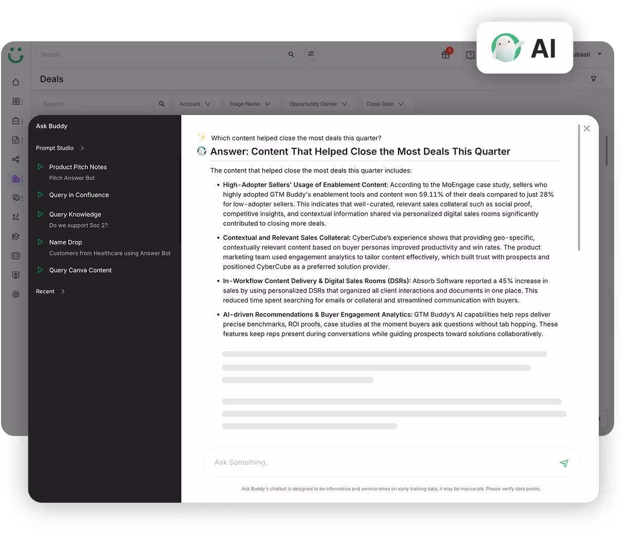Click 'Pitch Answer Bot' subtitle
The image size is (627, 533).
click(x=72, y=178)
